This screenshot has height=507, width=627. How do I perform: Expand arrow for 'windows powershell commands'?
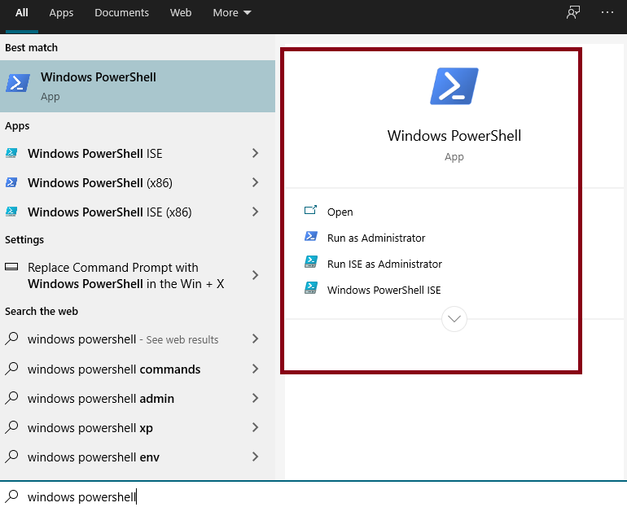click(x=255, y=369)
